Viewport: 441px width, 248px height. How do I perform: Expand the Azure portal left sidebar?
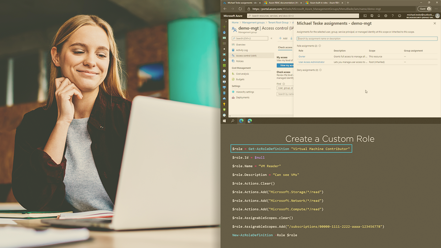pyautogui.click(x=224, y=21)
